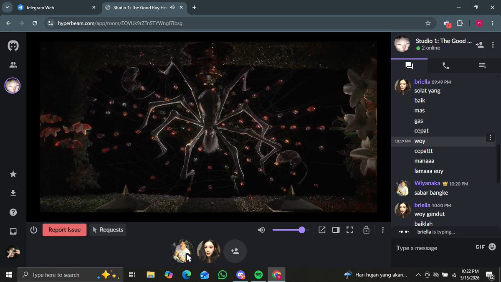Viewport: 501px width, 282px height.
Task: Click the briella username at 09:49 PM
Action: pyautogui.click(x=422, y=82)
